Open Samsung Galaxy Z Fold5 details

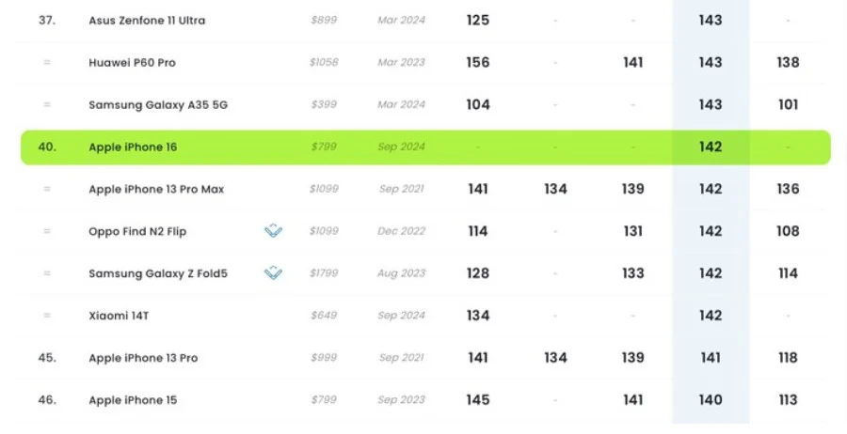coord(158,273)
